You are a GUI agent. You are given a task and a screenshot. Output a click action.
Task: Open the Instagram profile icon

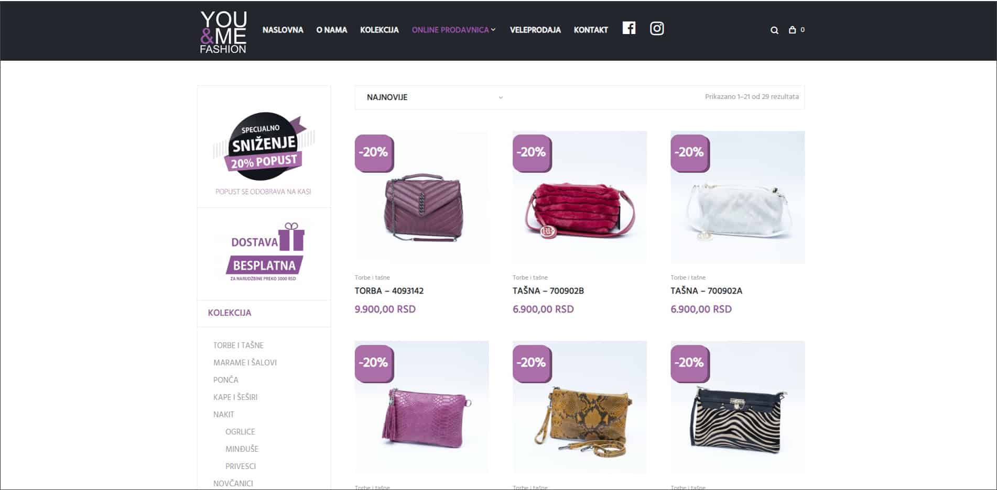[x=656, y=28]
